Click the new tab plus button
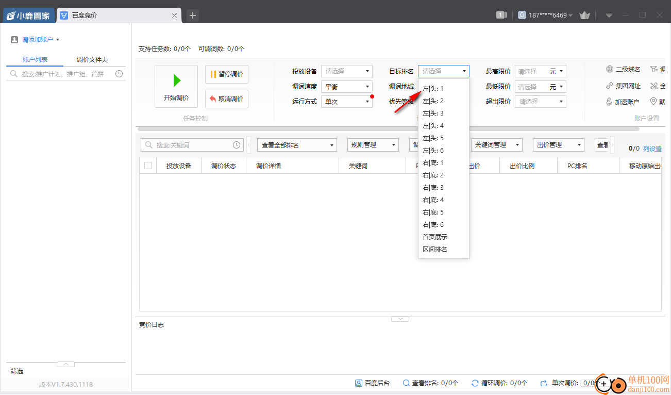The image size is (671, 395). pos(193,15)
